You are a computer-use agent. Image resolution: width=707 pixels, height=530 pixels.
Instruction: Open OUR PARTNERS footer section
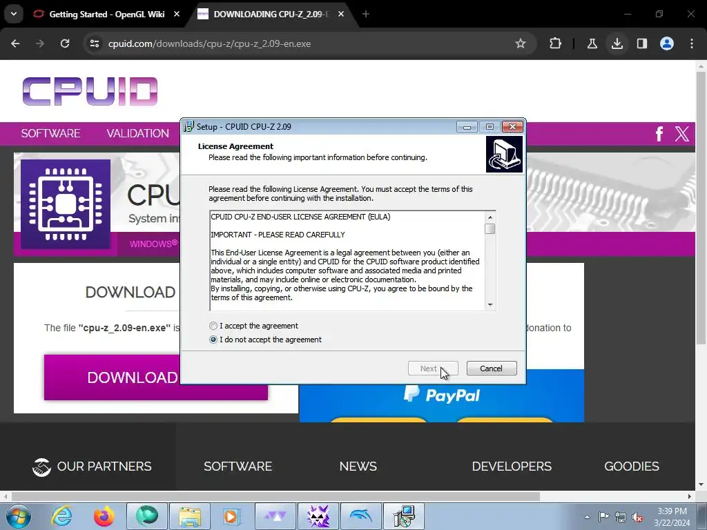[x=92, y=467]
